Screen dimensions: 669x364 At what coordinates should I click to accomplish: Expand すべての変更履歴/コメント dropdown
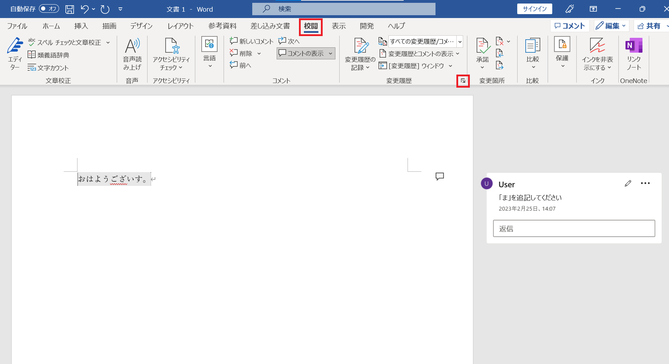pos(460,42)
